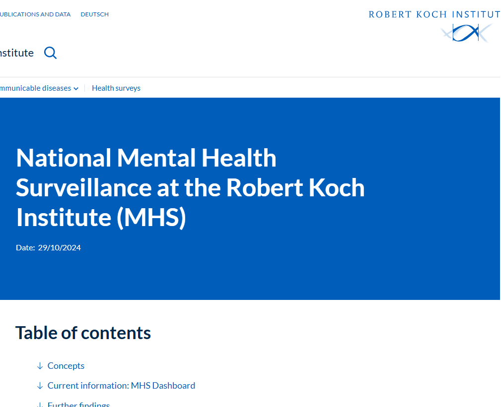503x407 pixels.
Task: Open Publications and Data link
Action: 35,14
